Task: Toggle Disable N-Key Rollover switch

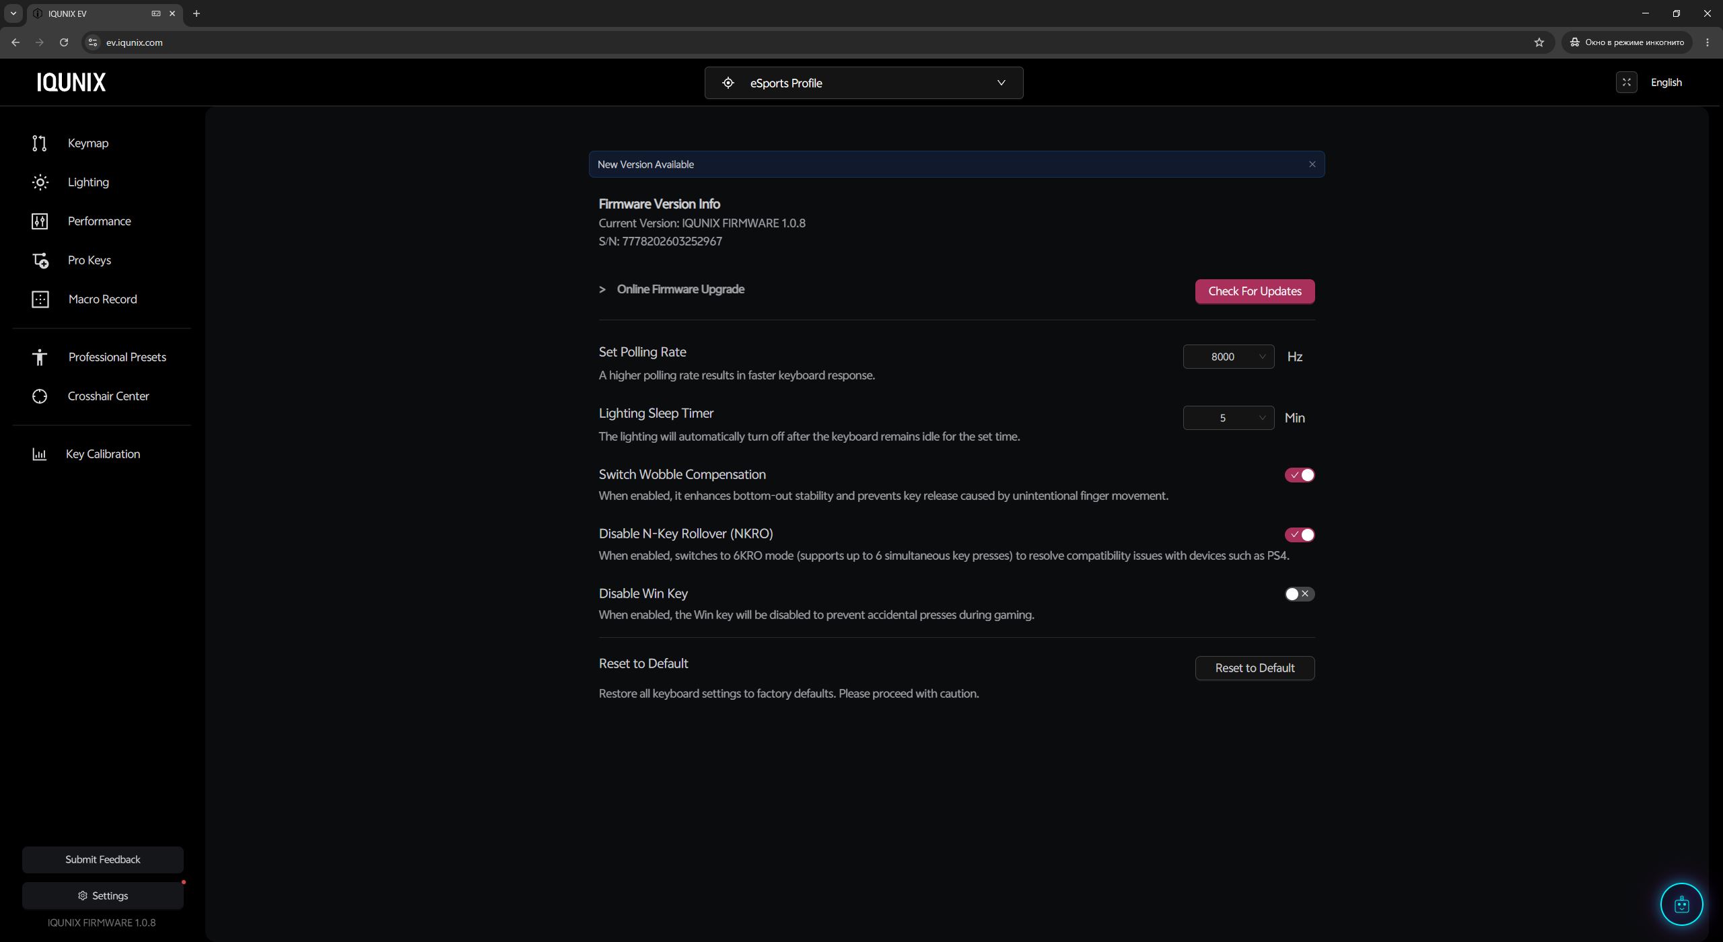Action: 1300,535
